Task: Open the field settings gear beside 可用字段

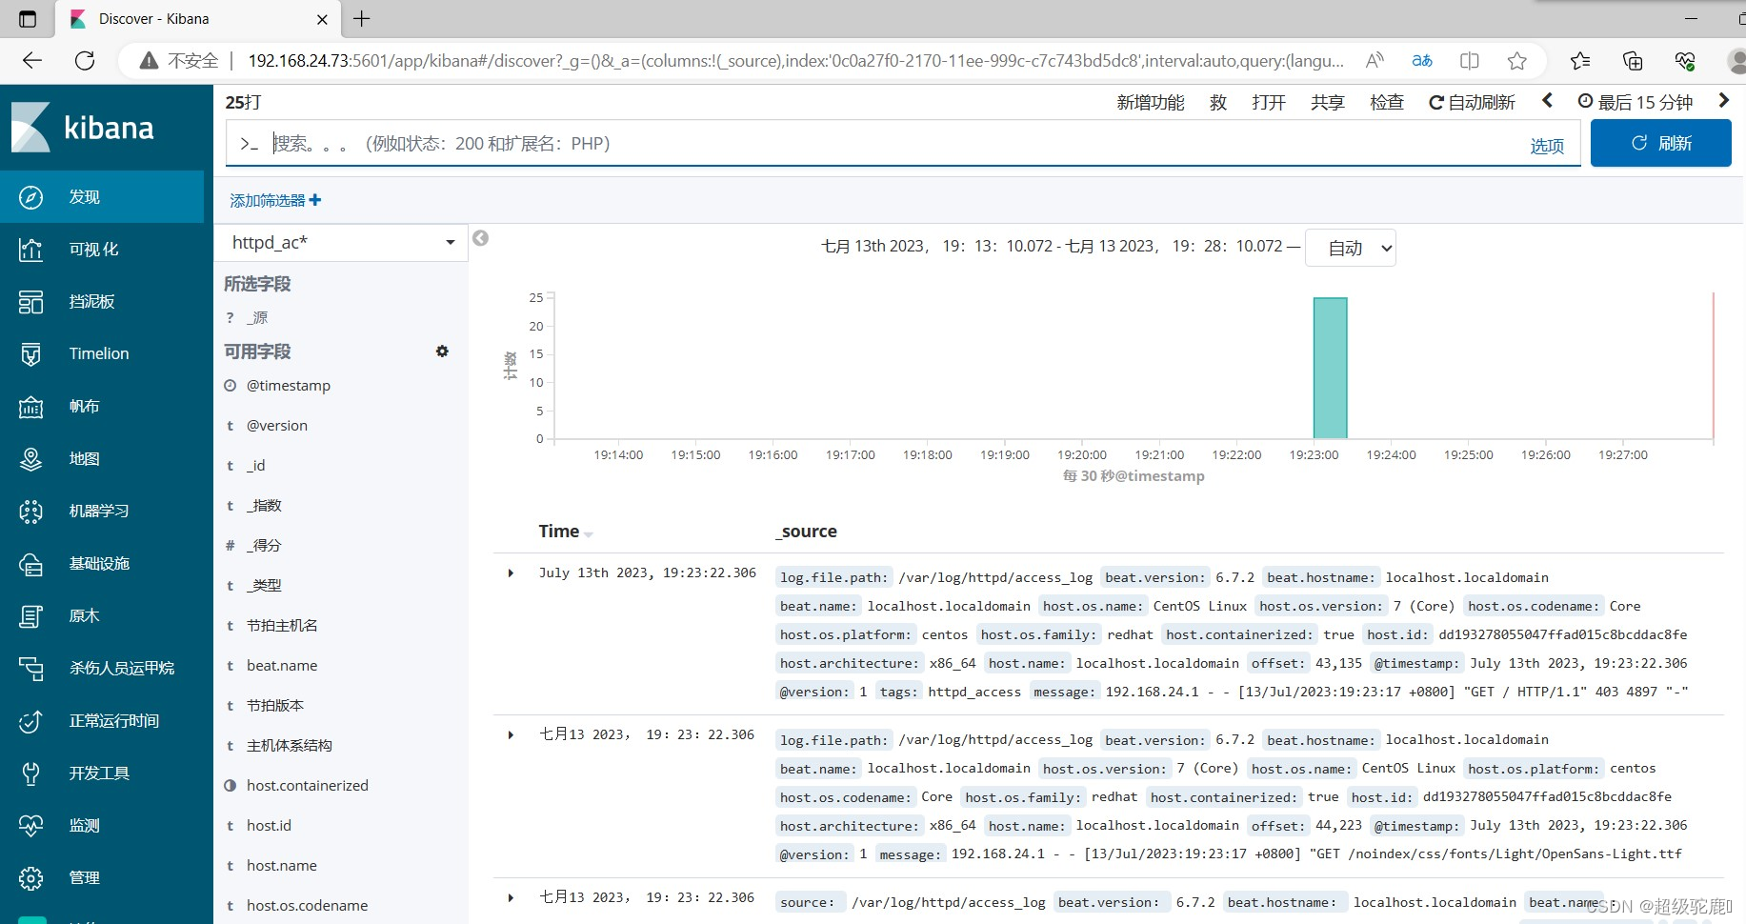Action: (x=442, y=352)
